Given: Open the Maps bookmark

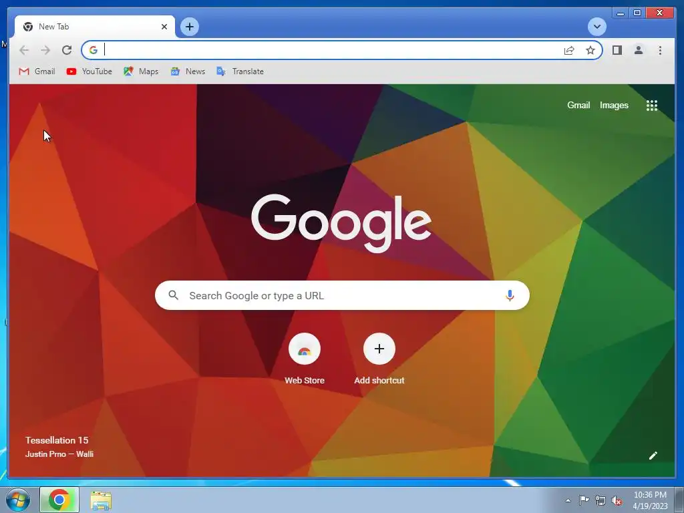Looking at the screenshot, I should coord(140,71).
